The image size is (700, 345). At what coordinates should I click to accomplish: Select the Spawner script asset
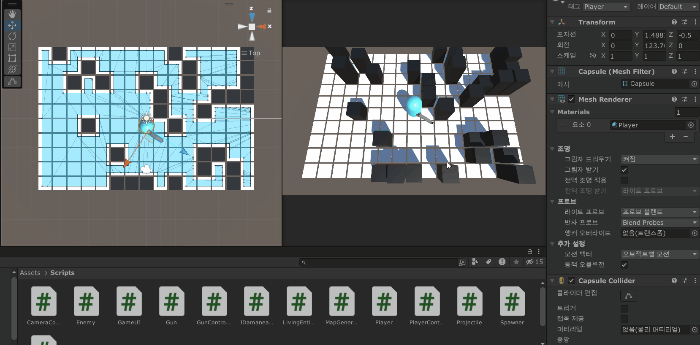(512, 306)
